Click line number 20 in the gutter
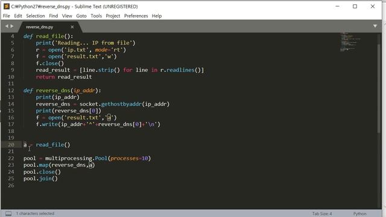Screen dimensions: 386x217 (x=11, y=145)
